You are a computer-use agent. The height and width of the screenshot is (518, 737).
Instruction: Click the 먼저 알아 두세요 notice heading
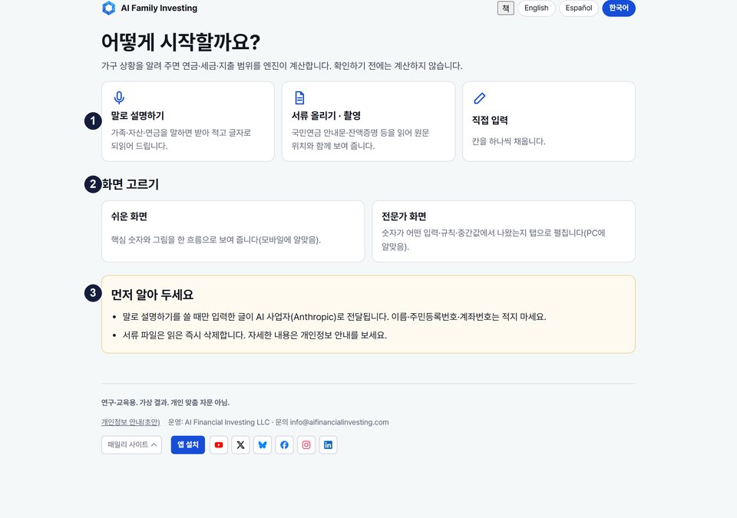coord(152,295)
